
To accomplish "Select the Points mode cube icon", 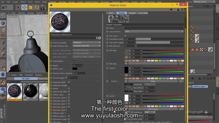I will (3, 42).
